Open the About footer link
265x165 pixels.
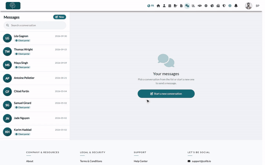tap(29, 161)
